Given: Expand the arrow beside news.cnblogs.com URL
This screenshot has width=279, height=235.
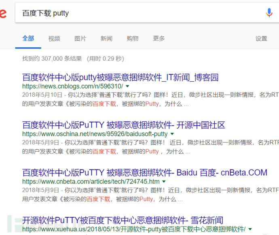Looking at the screenshot, I should point(127,87).
